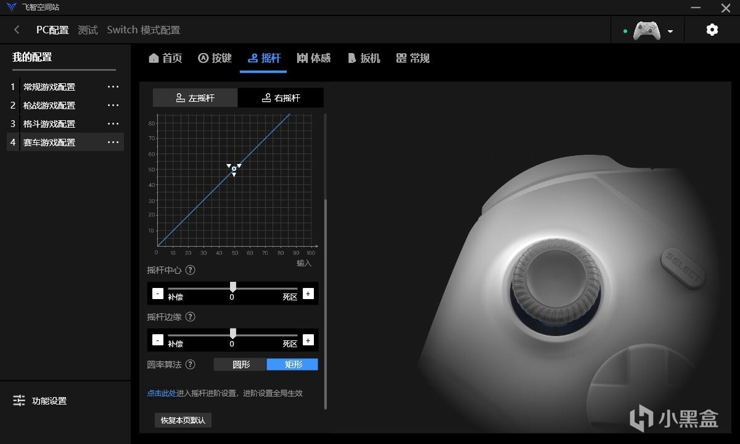The height and width of the screenshot is (444, 740).
Task: Click the joystick settings panel scrollbar
Action: click(326, 303)
